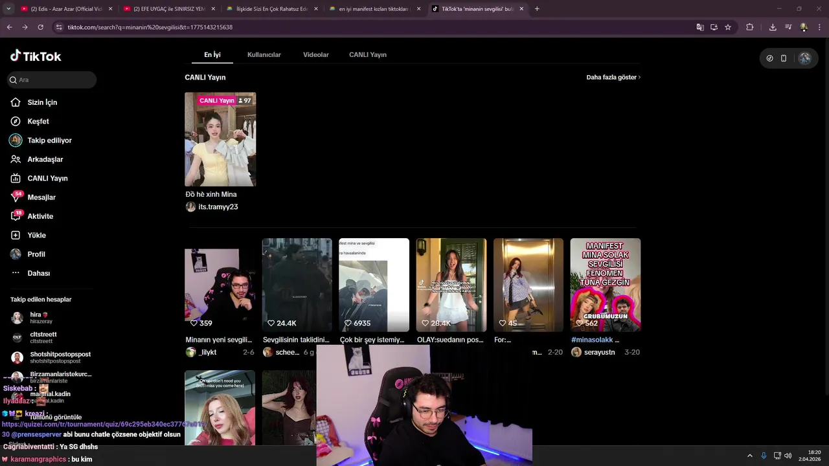Show hidden system tray icons
The height and width of the screenshot is (466, 829).
[x=750, y=456]
